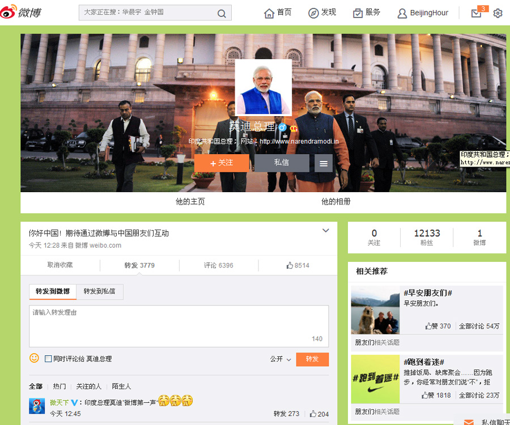Click the repost reason text field
The width and height of the screenshot is (510, 425).
(178, 326)
